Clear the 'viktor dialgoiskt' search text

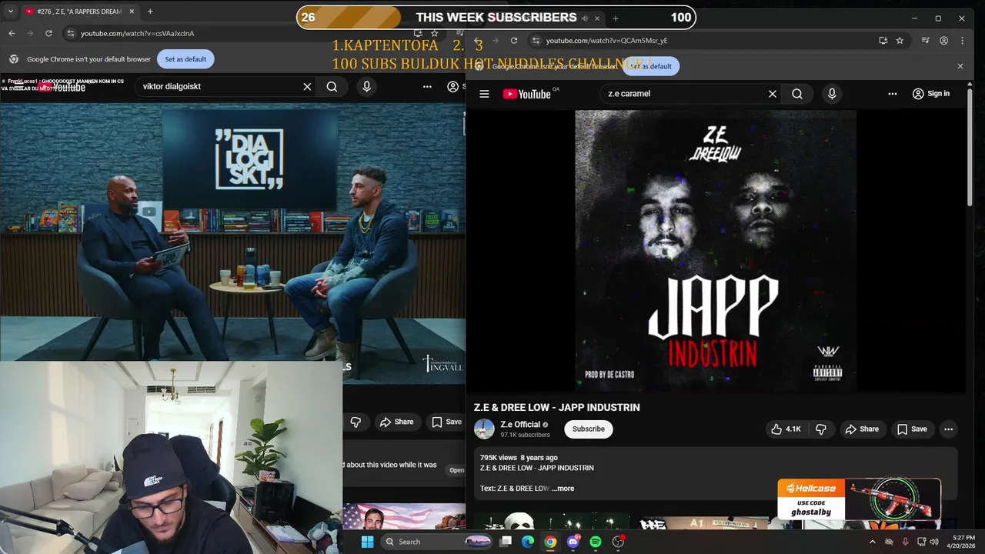point(307,86)
